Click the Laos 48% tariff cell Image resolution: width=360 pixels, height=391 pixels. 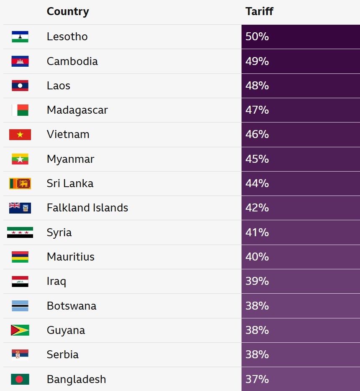click(301, 86)
